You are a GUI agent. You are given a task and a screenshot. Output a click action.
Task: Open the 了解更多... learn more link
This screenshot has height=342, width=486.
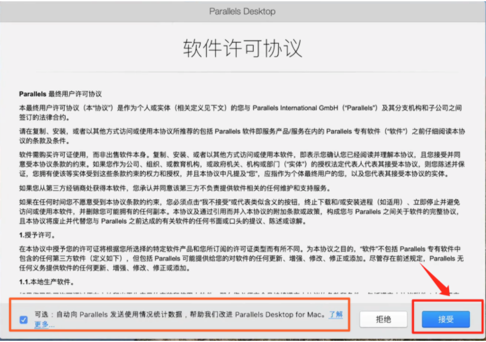coord(336,315)
